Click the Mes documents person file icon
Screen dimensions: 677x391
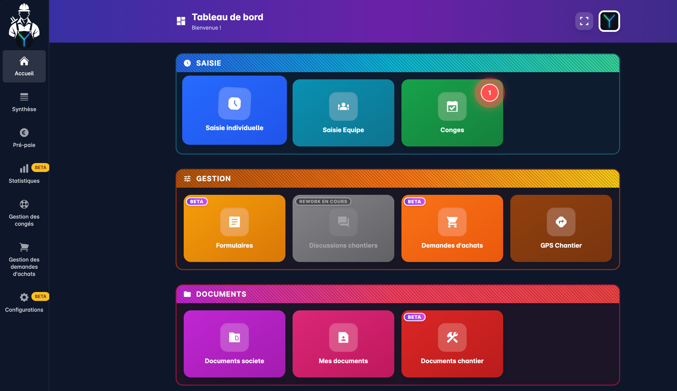343,338
